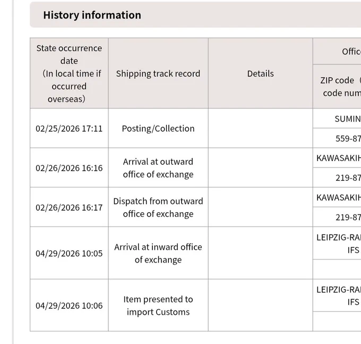Click the LEIPZIG office cell for Customs entry
Screen dimensions: 361x344
[337, 296]
